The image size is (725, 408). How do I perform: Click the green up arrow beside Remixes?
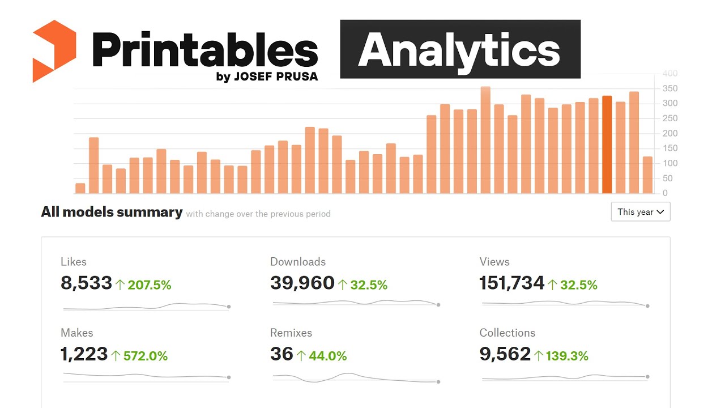tap(301, 356)
